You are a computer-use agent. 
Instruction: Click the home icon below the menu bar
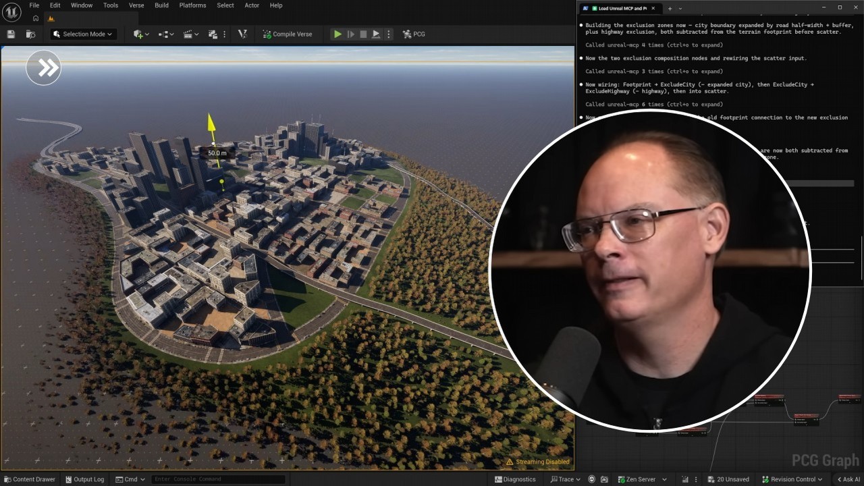pyautogui.click(x=36, y=18)
